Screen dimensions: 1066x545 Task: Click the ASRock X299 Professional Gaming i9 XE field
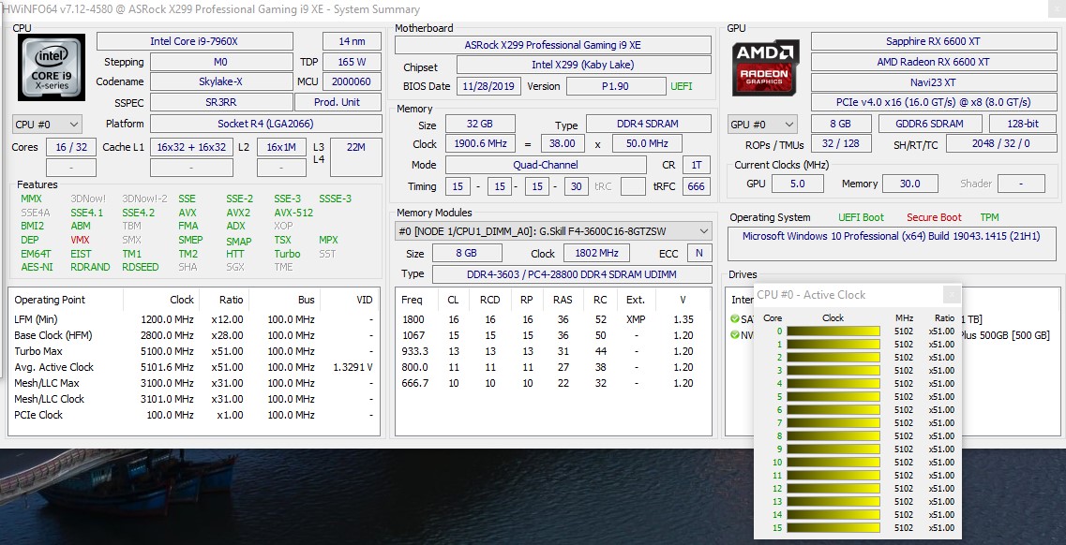(x=553, y=46)
